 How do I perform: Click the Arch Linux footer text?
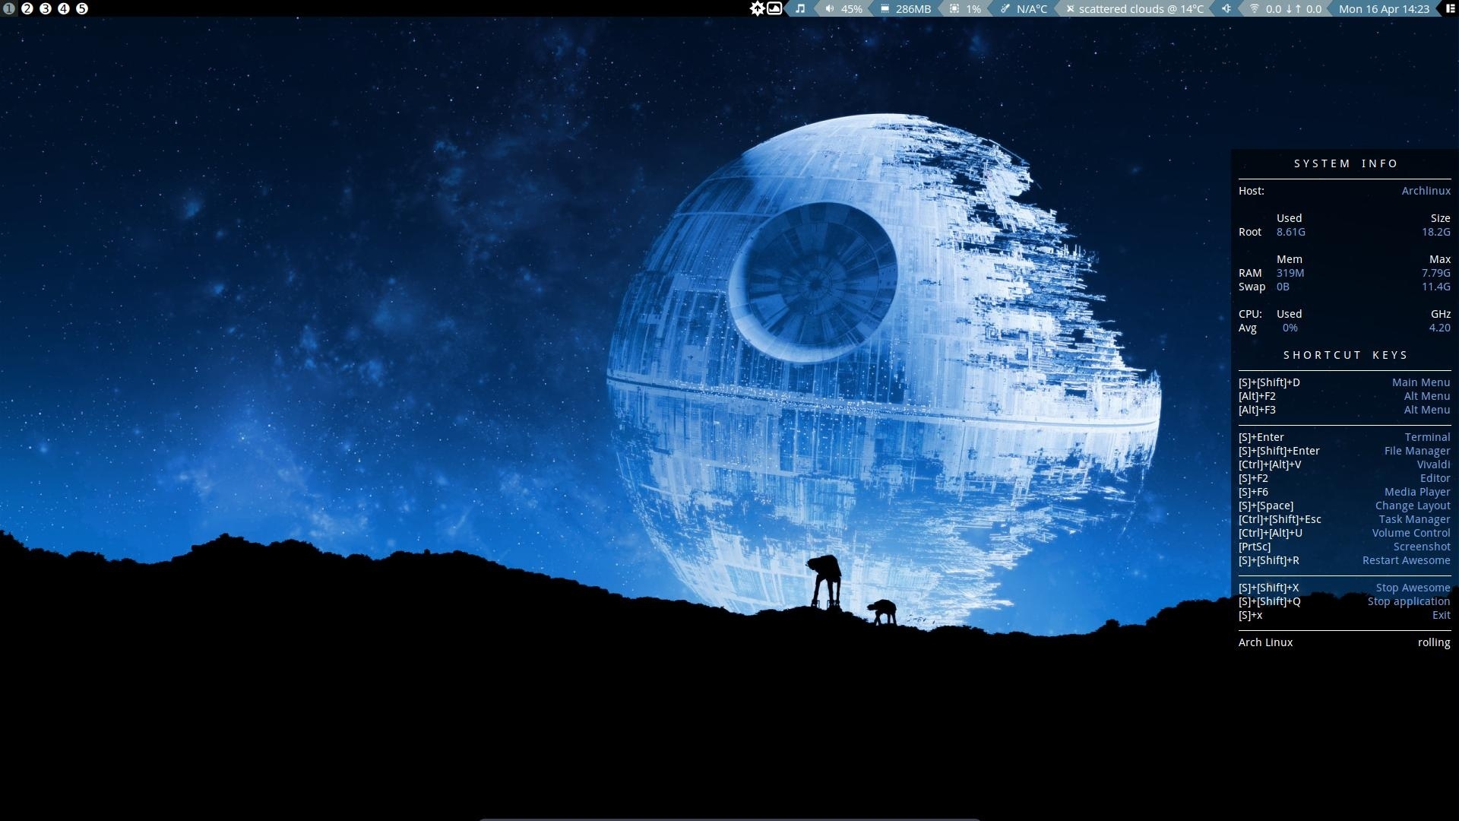(1265, 642)
